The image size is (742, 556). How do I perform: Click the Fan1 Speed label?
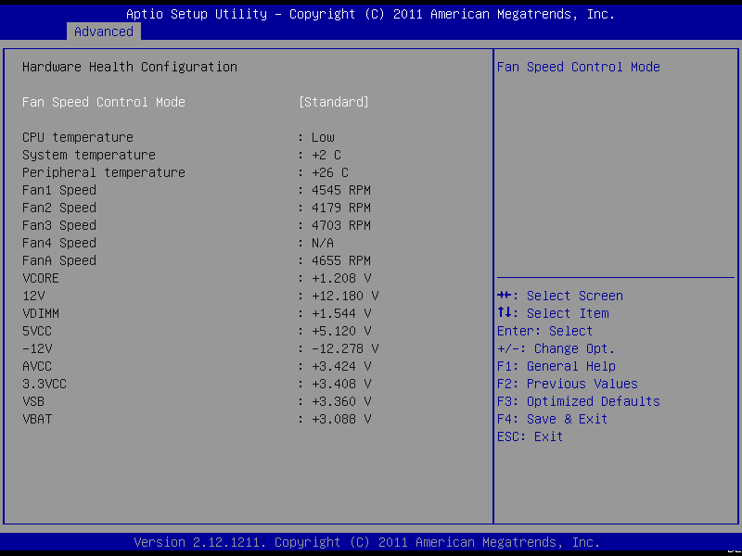[x=59, y=191]
